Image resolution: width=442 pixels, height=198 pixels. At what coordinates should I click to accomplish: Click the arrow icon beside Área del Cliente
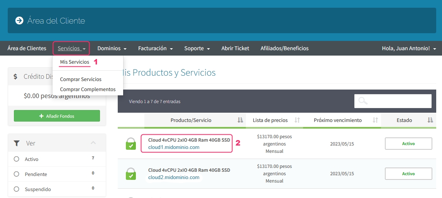19,20
